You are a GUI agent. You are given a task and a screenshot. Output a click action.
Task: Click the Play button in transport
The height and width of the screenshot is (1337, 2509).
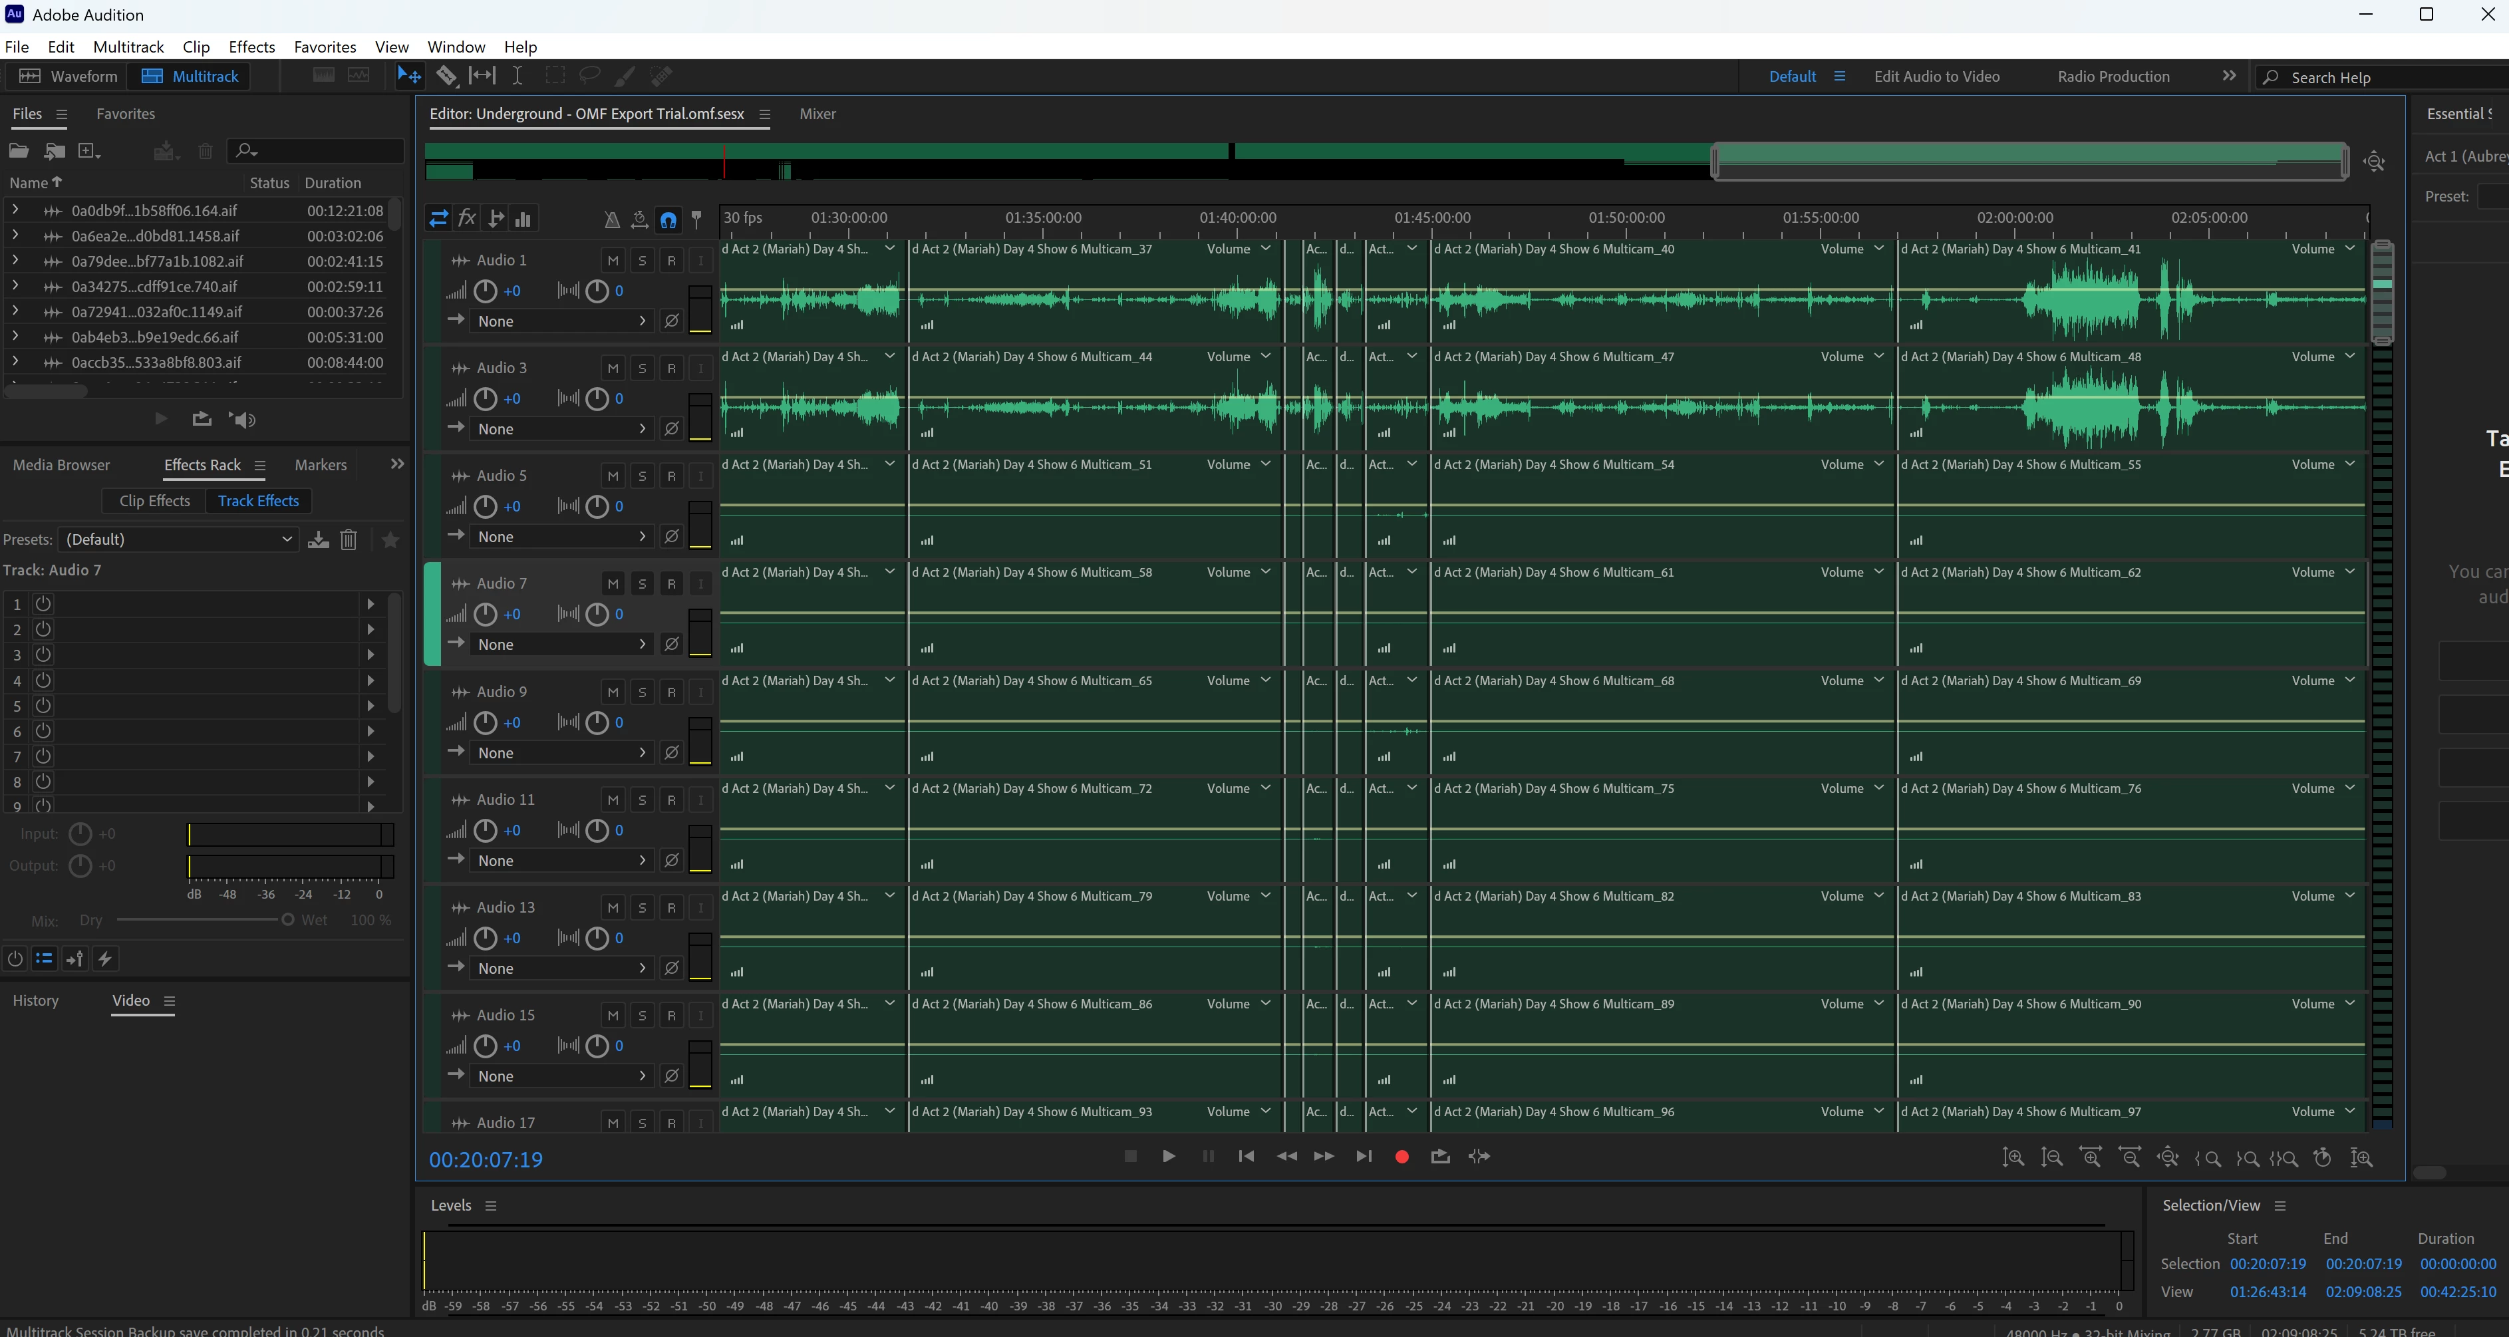(1168, 1157)
